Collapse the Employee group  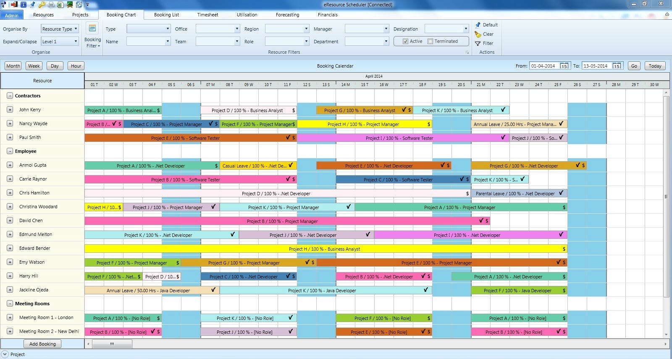coord(10,151)
